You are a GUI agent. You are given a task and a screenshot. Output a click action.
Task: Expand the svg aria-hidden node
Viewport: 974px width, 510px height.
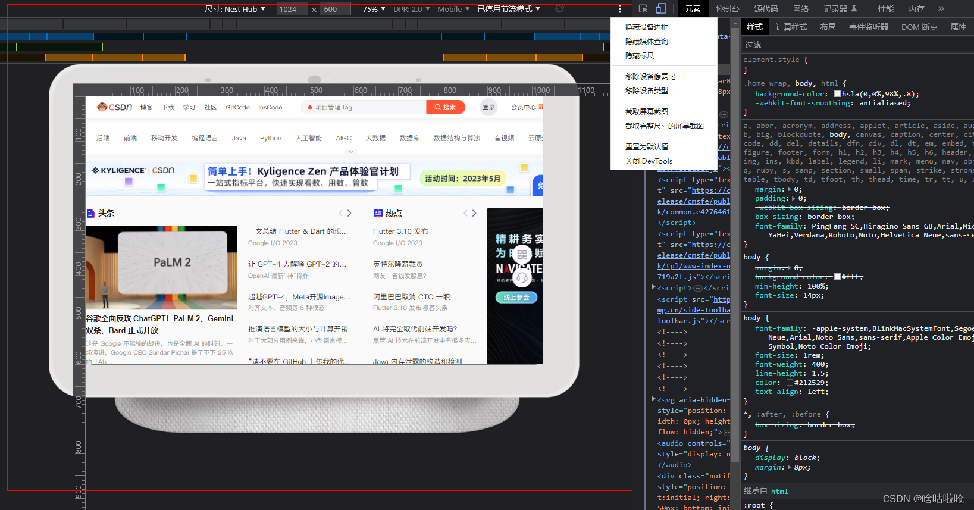click(x=654, y=399)
